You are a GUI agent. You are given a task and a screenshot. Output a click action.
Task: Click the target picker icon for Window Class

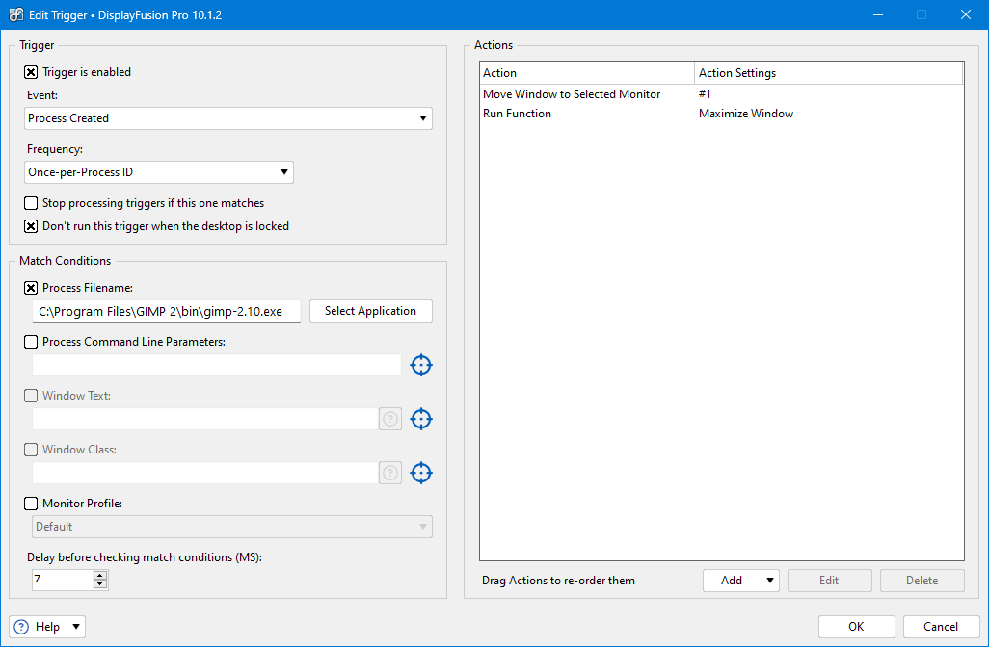[421, 473]
